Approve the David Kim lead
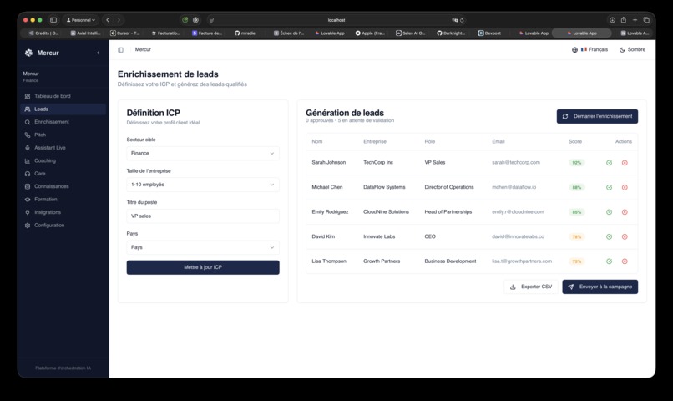 pos(609,236)
